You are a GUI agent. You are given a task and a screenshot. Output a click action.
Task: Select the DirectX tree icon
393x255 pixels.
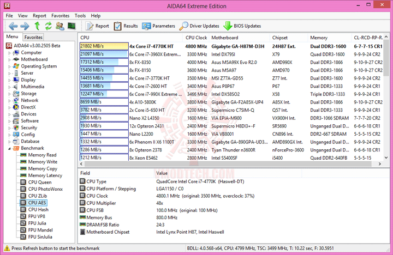(16, 107)
